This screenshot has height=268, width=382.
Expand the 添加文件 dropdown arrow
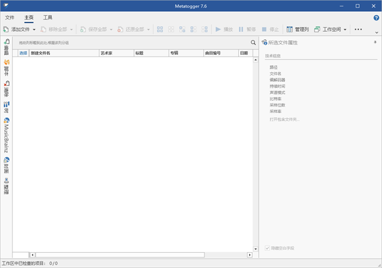coord(34,29)
